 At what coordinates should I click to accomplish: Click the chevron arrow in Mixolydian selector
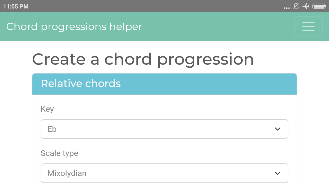point(278,173)
